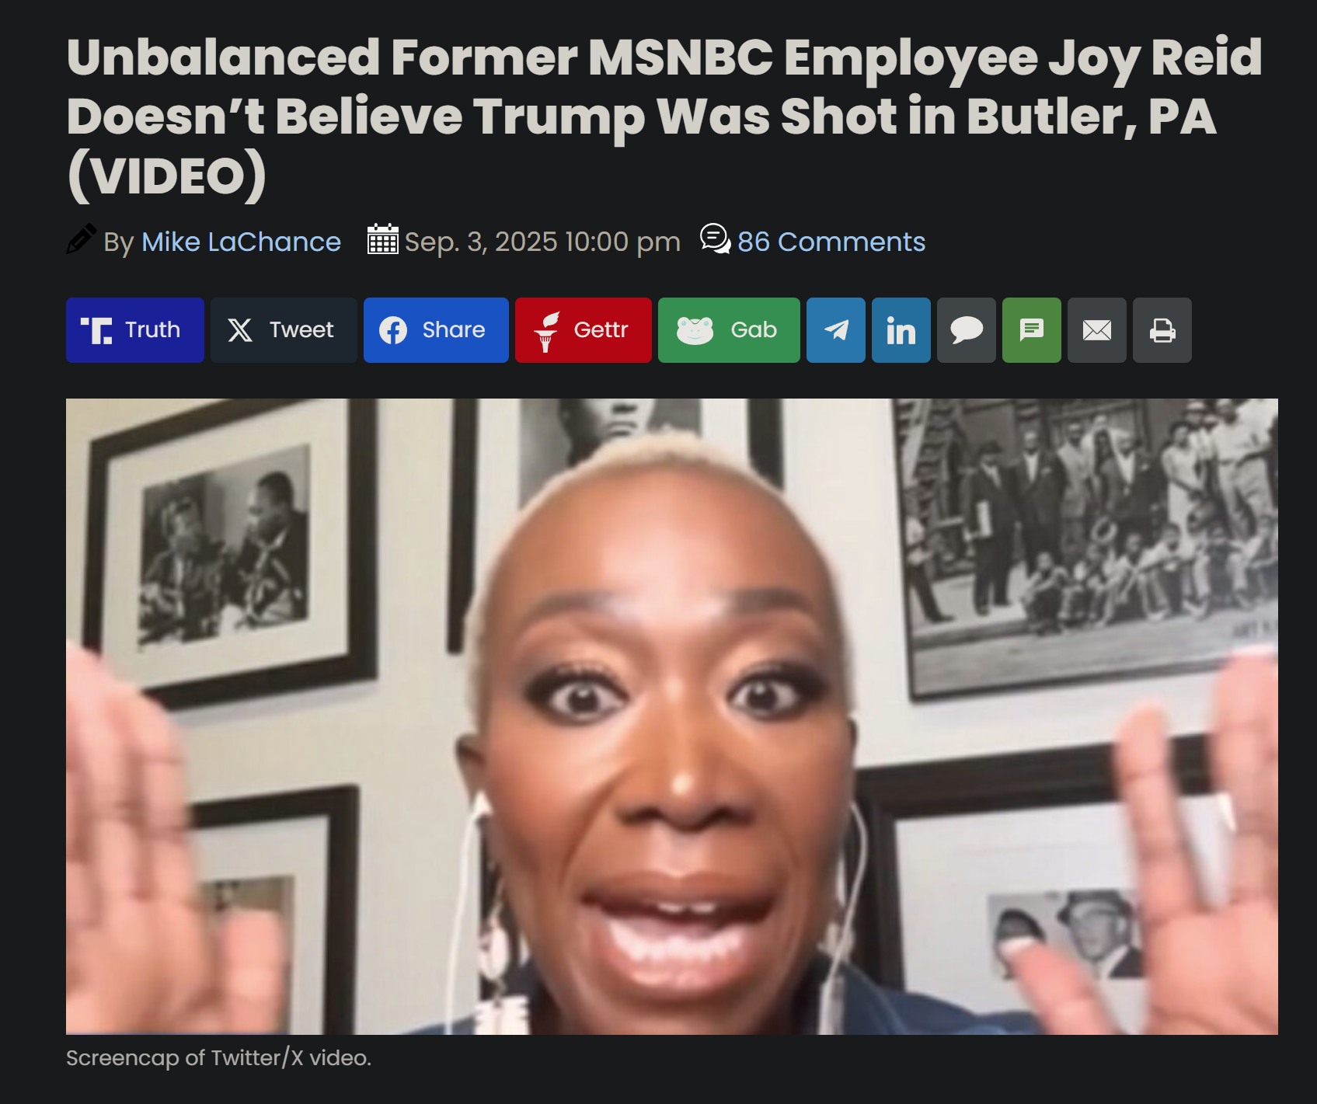Viewport: 1317px width, 1104px height.
Task: Share via the Gab frog button
Action: (x=729, y=330)
